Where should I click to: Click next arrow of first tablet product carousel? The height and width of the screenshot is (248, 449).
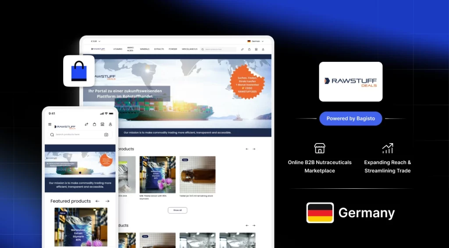pyautogui.click(x=254, y=149)
